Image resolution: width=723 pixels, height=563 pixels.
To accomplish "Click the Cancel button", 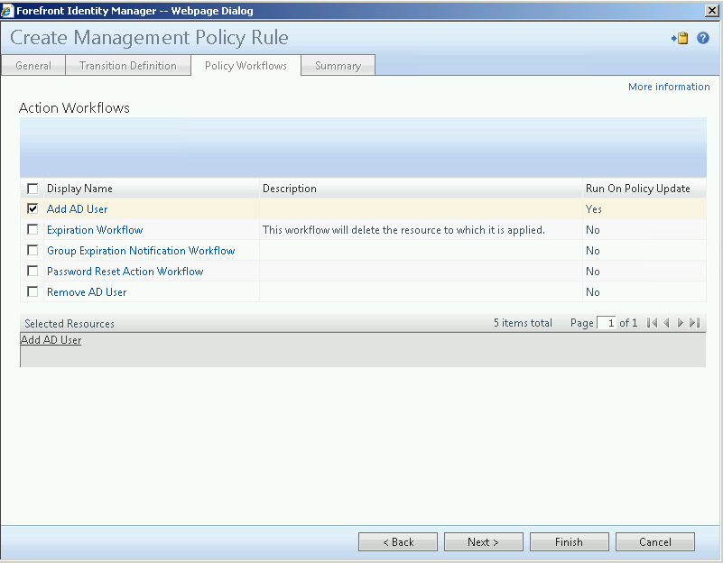I will click(x=655, y=542).
